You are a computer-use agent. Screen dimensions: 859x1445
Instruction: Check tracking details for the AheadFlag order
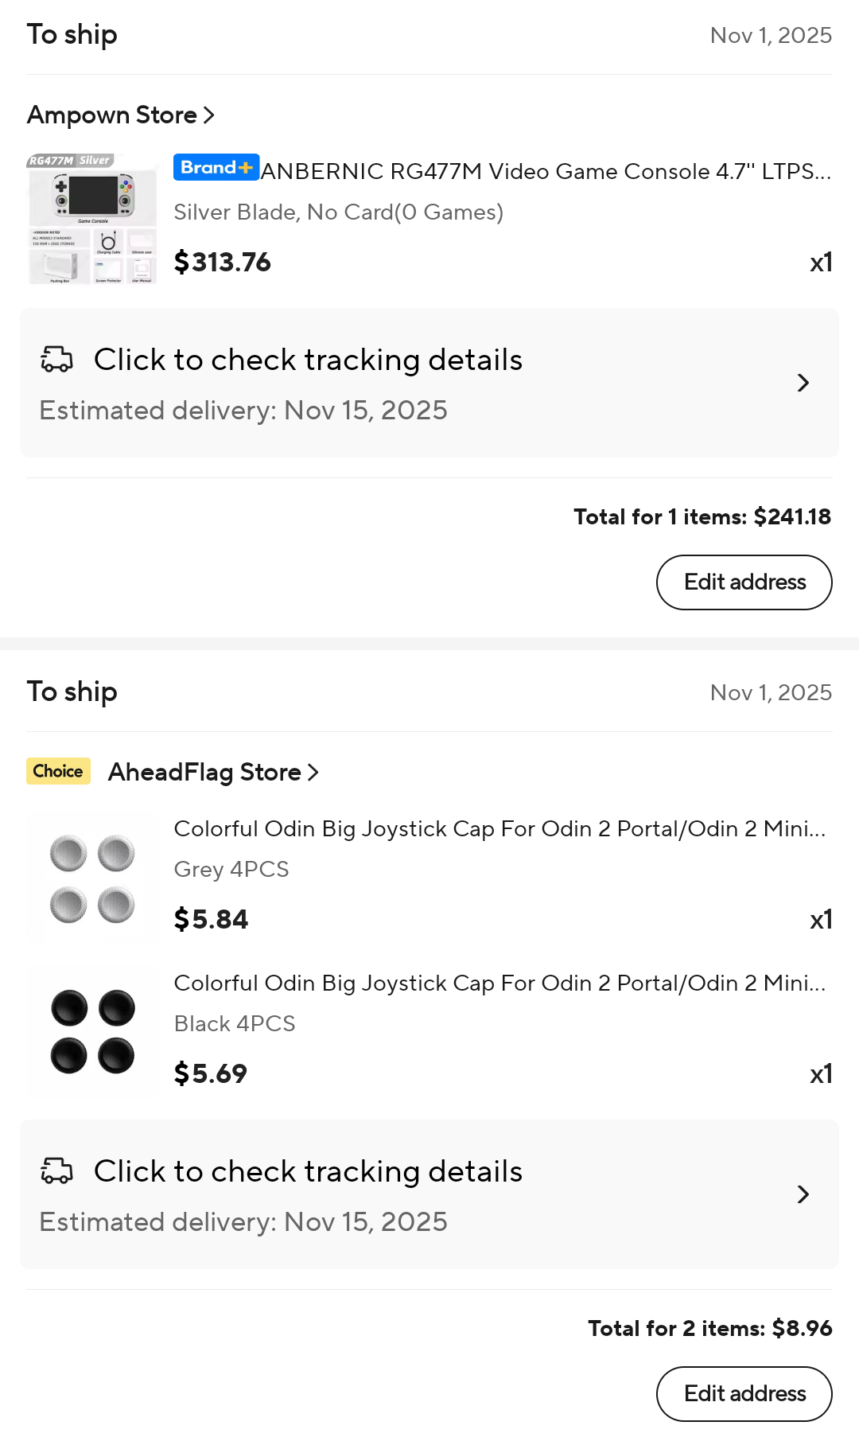pos(308,1172)
